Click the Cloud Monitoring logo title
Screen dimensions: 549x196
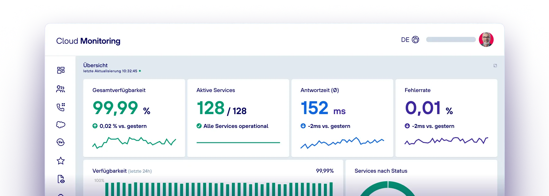[88, 41]
